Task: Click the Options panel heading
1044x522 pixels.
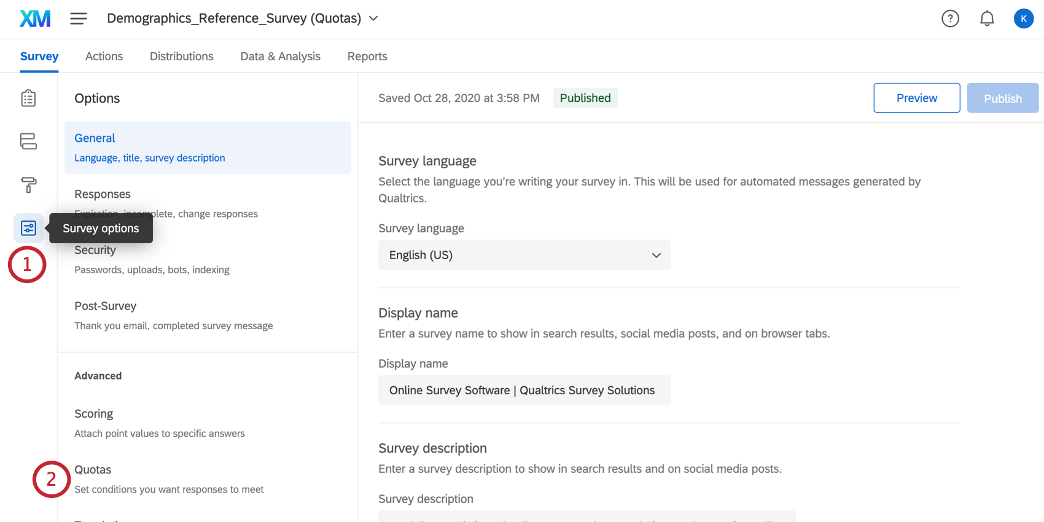Action: pos(97,98)
